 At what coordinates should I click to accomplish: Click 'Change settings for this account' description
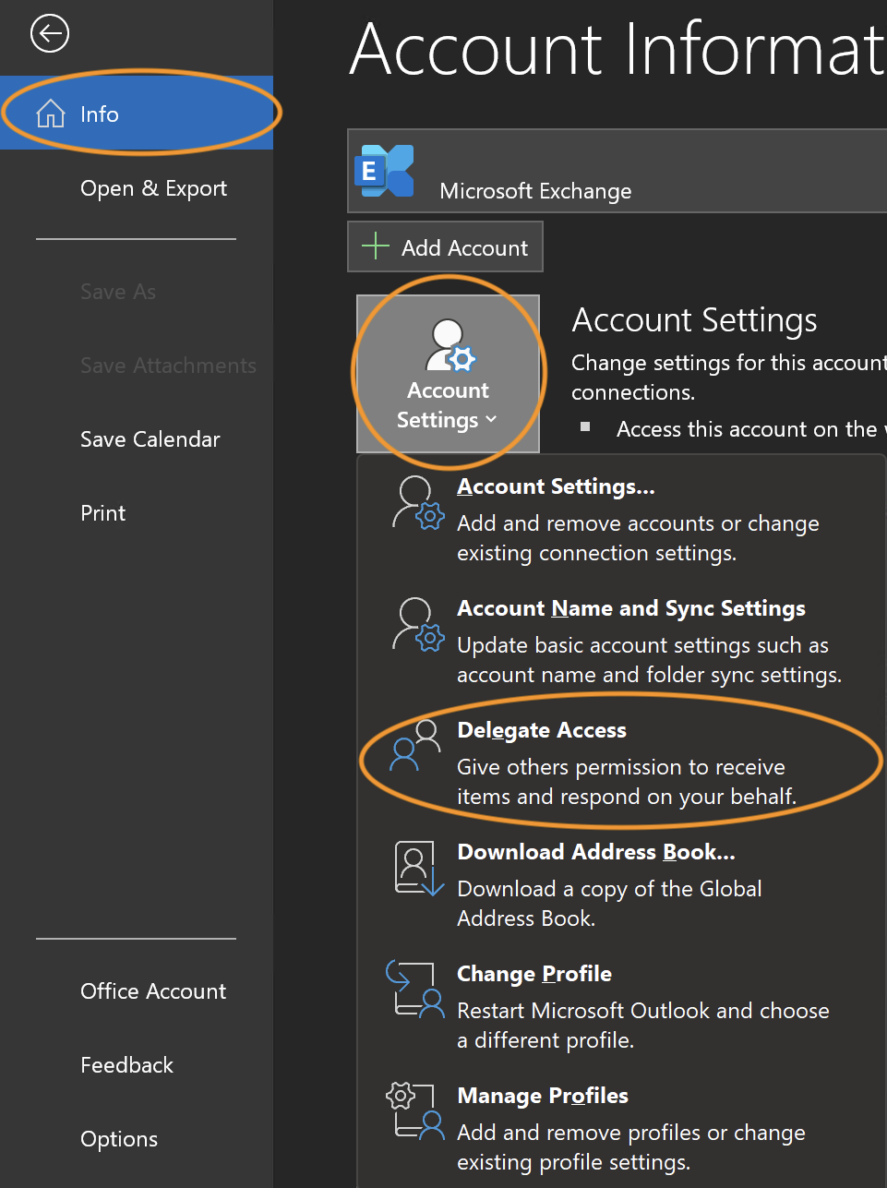coord(729,363)
